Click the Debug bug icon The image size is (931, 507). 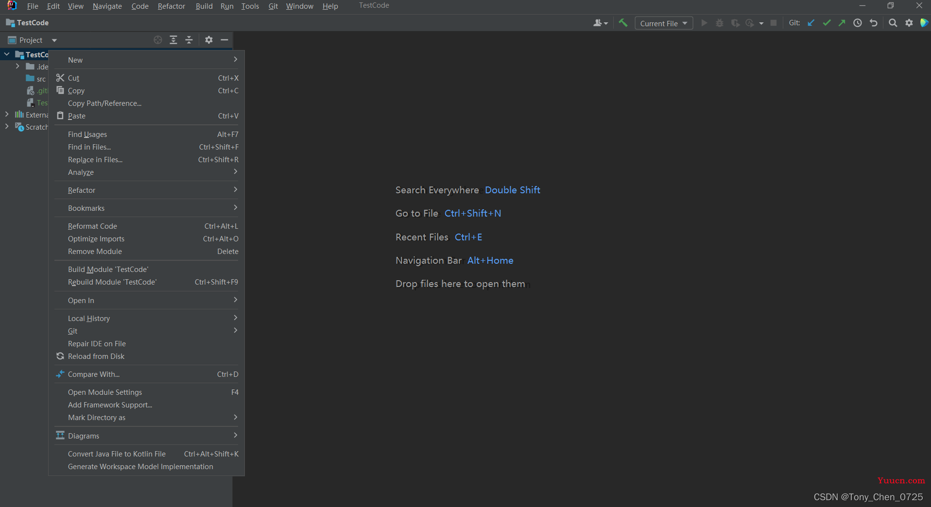pos(720,23)
